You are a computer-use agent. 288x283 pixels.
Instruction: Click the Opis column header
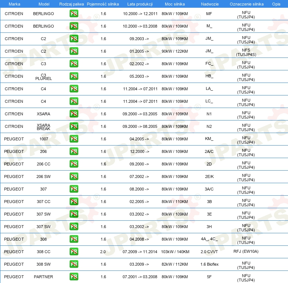point(276,4)
